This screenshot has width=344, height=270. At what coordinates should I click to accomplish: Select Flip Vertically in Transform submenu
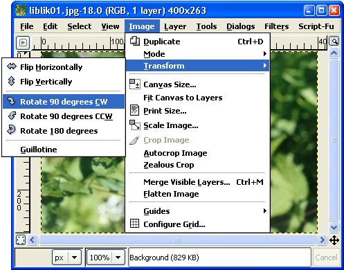click(x=64, y=82)
